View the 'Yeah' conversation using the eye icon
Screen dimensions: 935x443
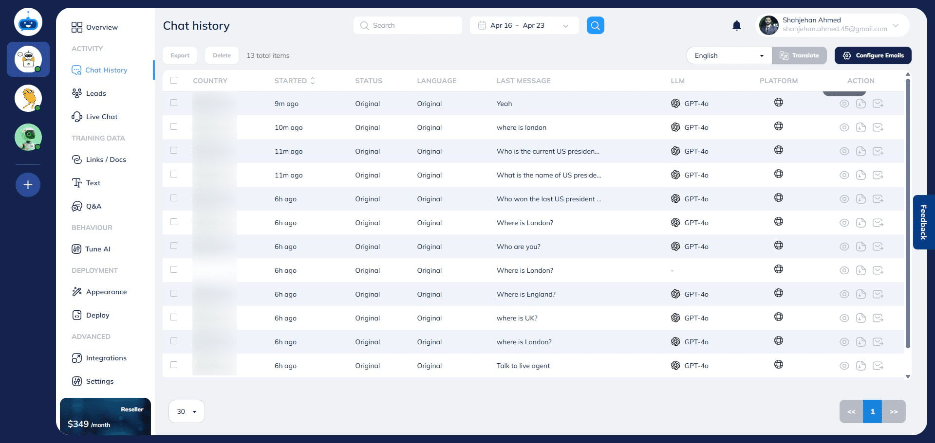[844, 103]
